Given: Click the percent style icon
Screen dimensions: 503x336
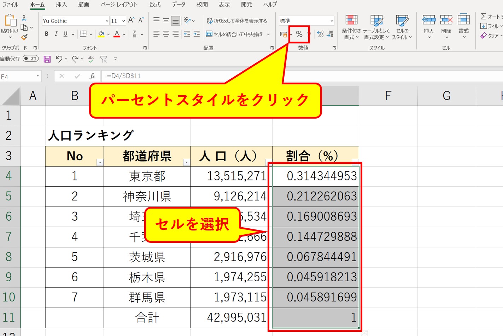Looking at the screenshot, I should 299,34.
